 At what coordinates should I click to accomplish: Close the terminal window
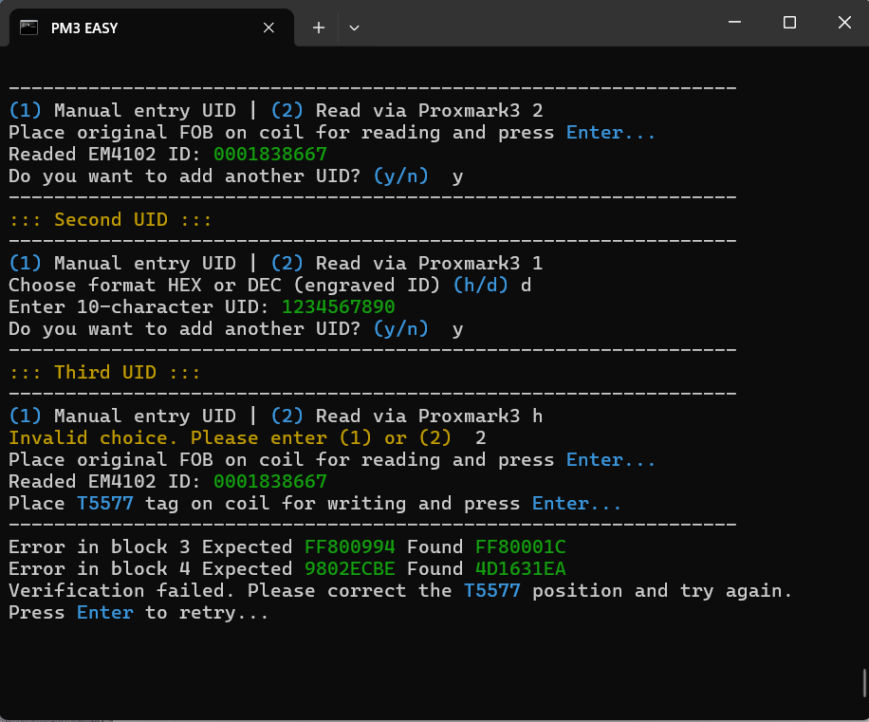coord(844,22)
